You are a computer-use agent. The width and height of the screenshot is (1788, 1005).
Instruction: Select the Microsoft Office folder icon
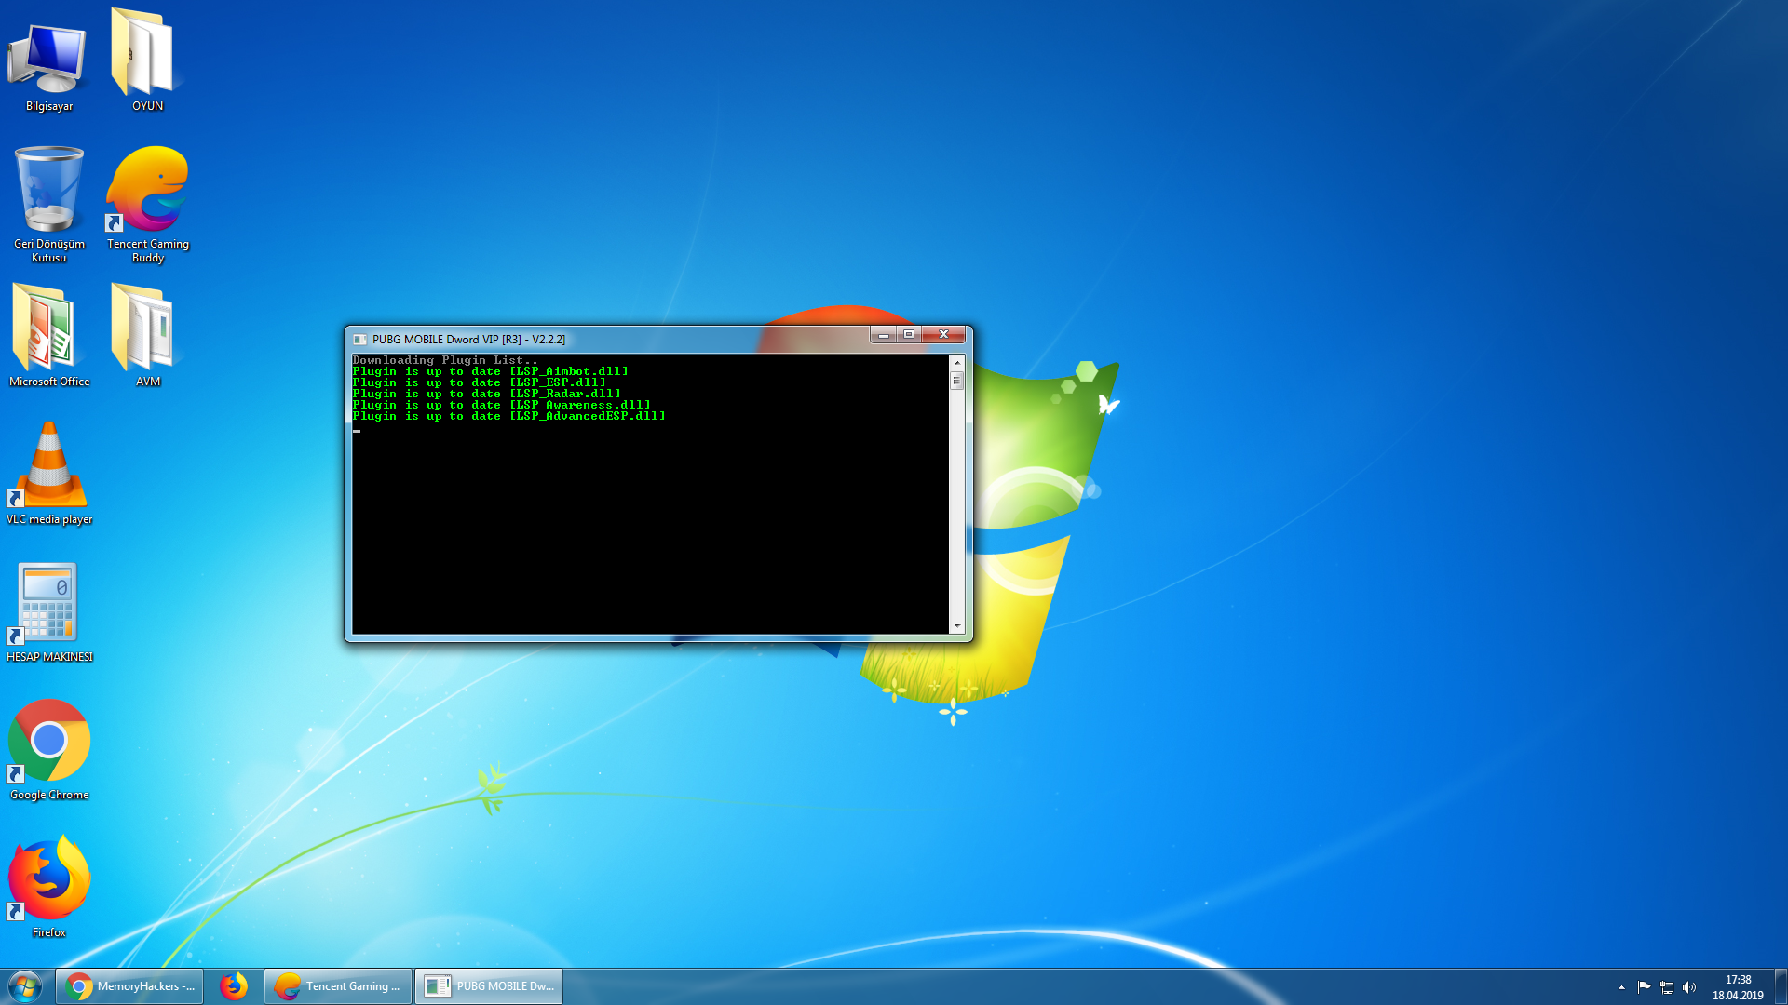tap(49, 336)
